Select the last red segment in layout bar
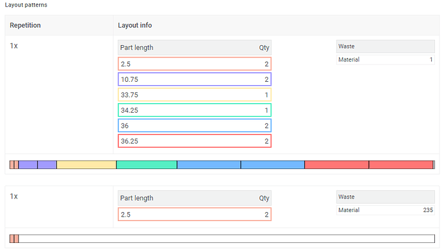The width and height of the screenshot is (444, 252). click(x=401, y=165)
